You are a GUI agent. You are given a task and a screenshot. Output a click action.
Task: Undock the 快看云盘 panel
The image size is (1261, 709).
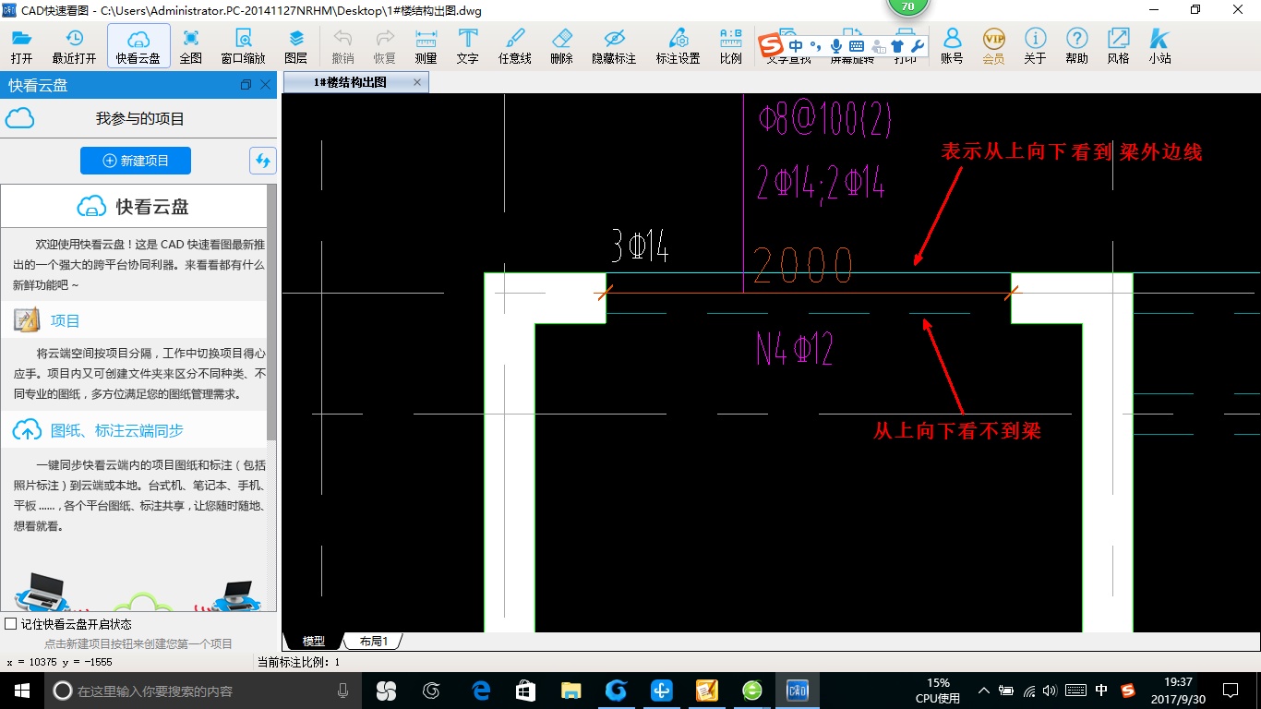tap(246, 85)
